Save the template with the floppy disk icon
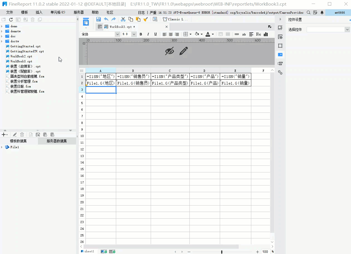The height and width of the screenshot is (254, 351). click(99, 19)
